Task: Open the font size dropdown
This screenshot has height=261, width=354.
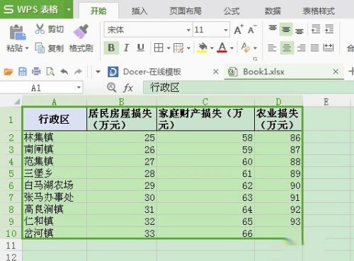Action: pos(226,30)
